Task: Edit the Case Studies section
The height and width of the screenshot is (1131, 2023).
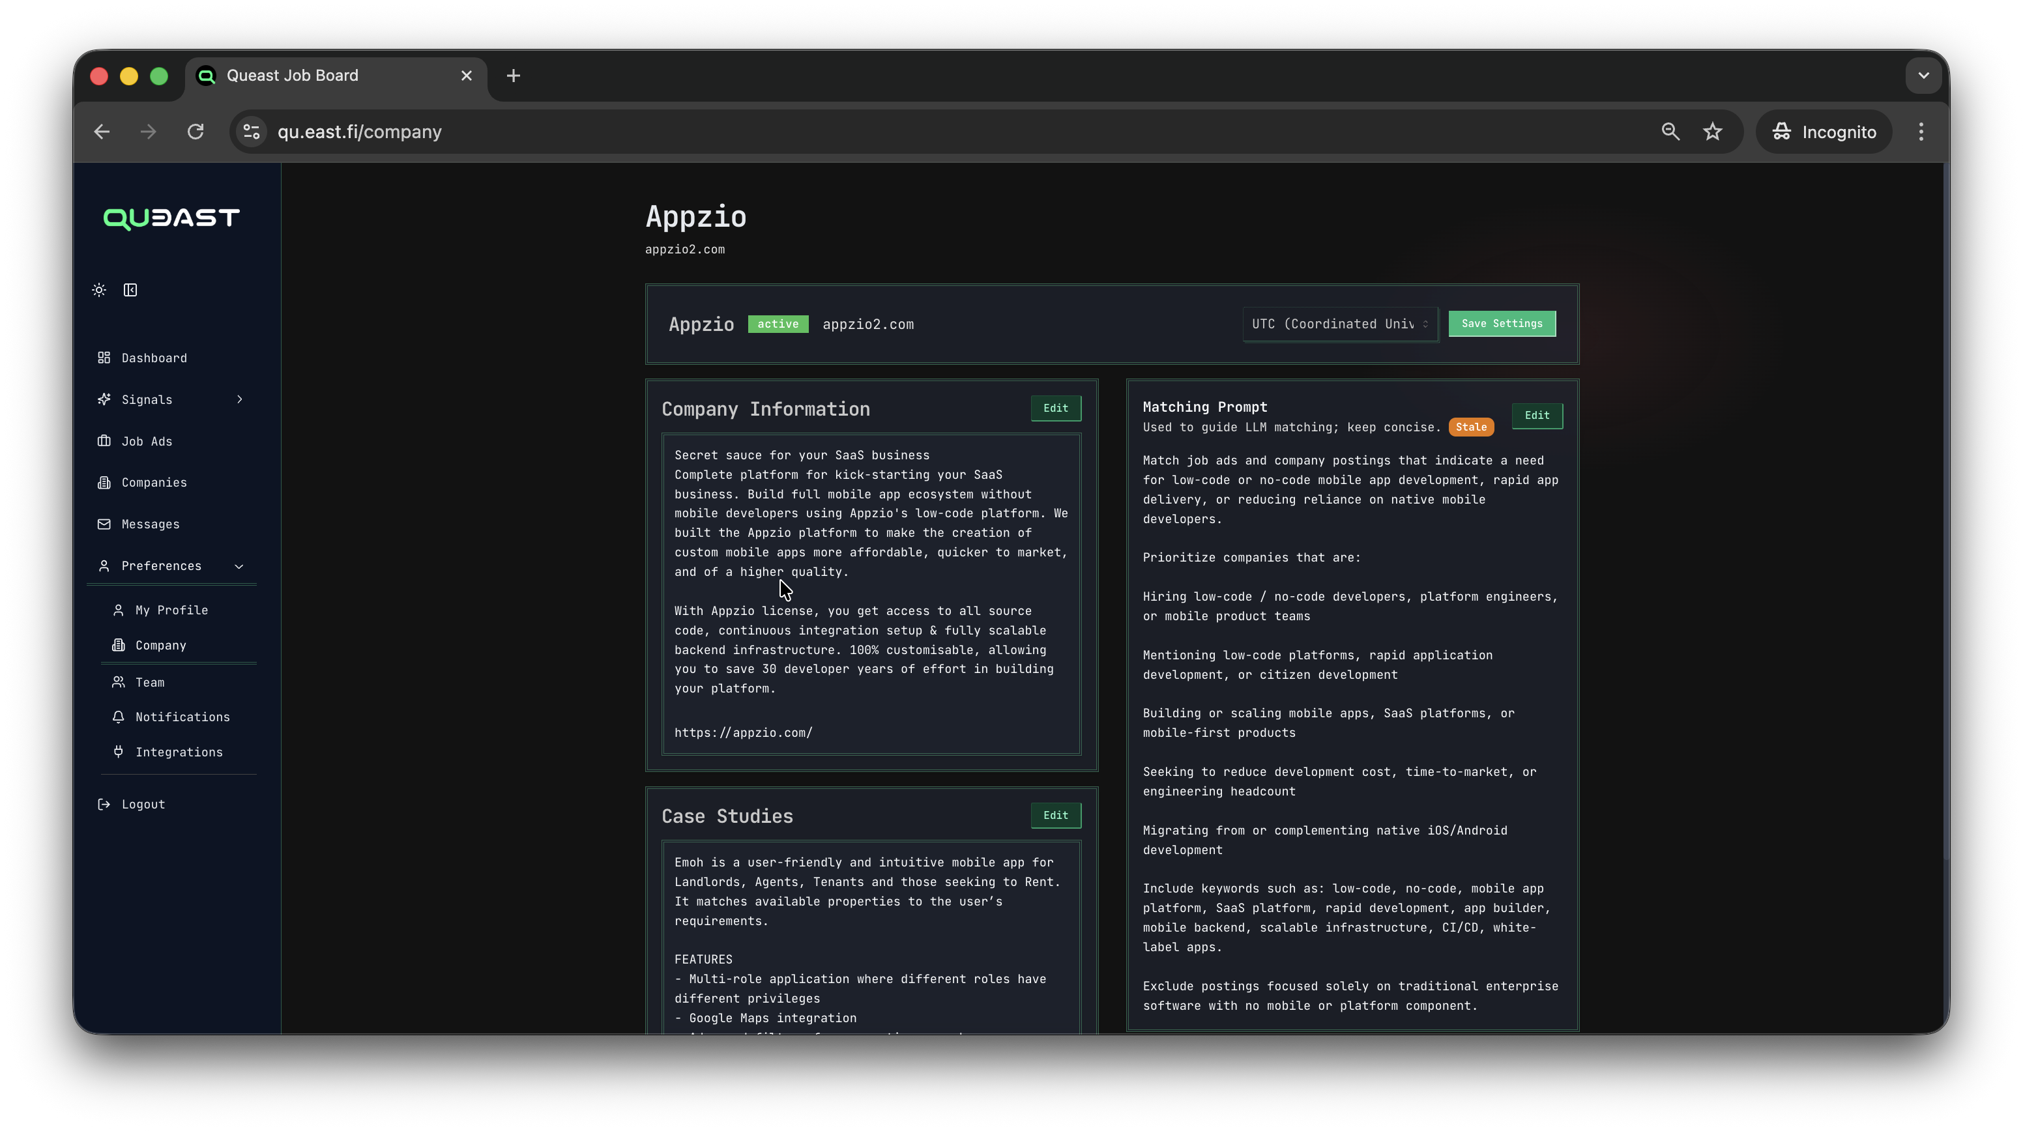Action: tap(1055, 816)
